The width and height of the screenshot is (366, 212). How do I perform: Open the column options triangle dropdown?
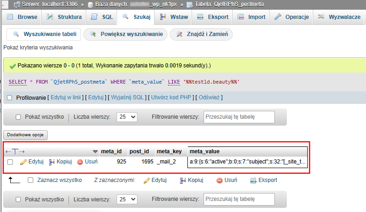95,151
